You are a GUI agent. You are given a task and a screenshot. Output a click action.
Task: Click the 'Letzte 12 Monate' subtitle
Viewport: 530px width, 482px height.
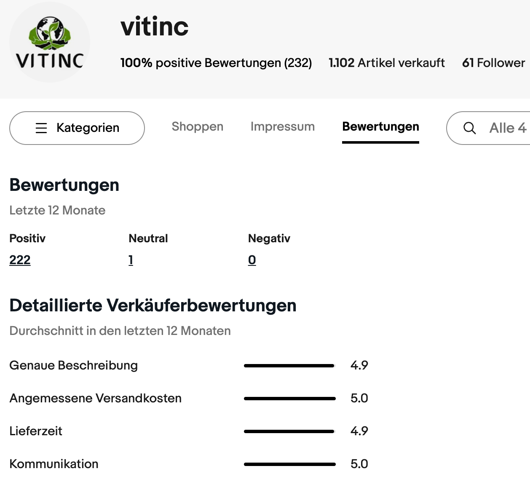pos(57,210)
